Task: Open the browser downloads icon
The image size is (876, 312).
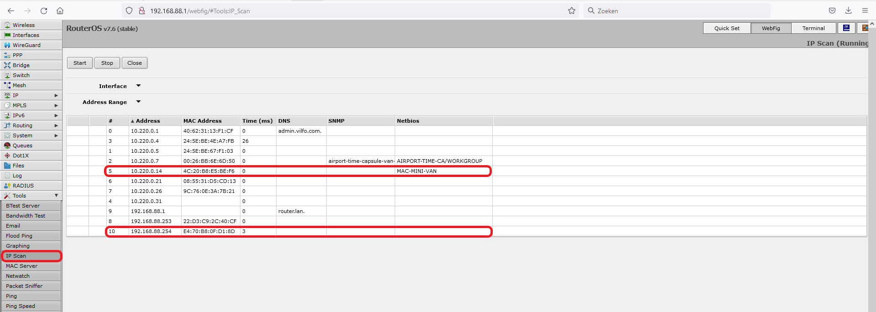Action: (x=849, y=10)
